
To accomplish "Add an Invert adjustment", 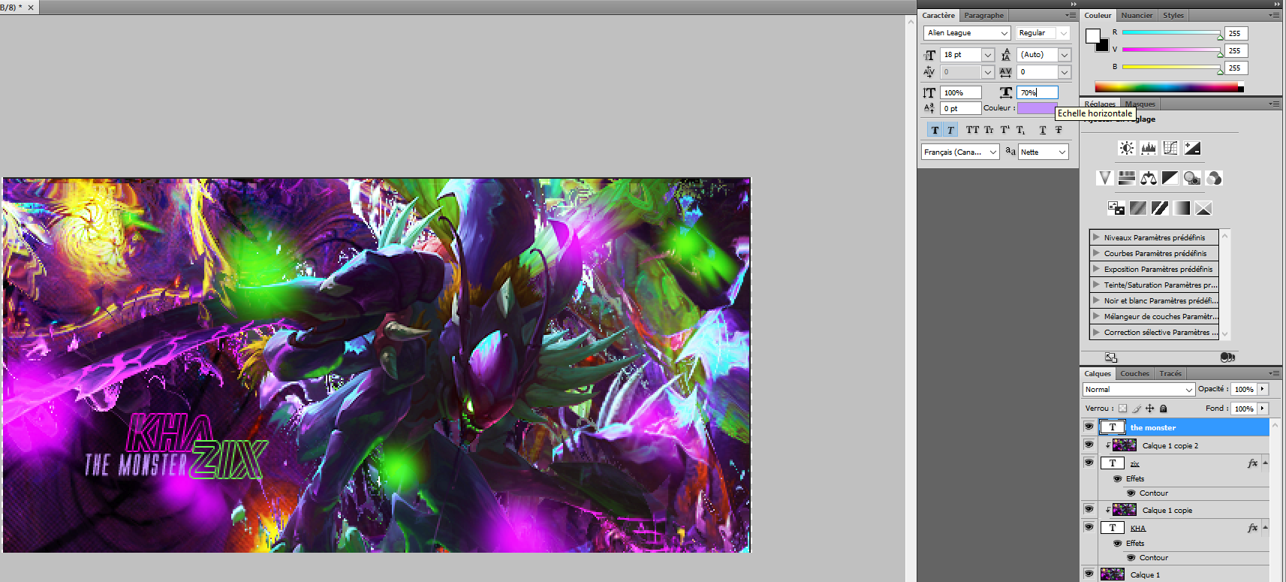I will click(x=1116, y=208).
